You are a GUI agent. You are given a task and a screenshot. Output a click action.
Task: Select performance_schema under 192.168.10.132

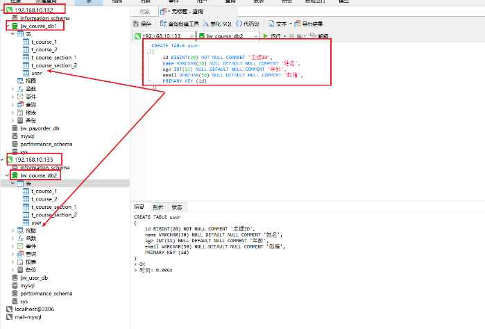coord(46,144)
